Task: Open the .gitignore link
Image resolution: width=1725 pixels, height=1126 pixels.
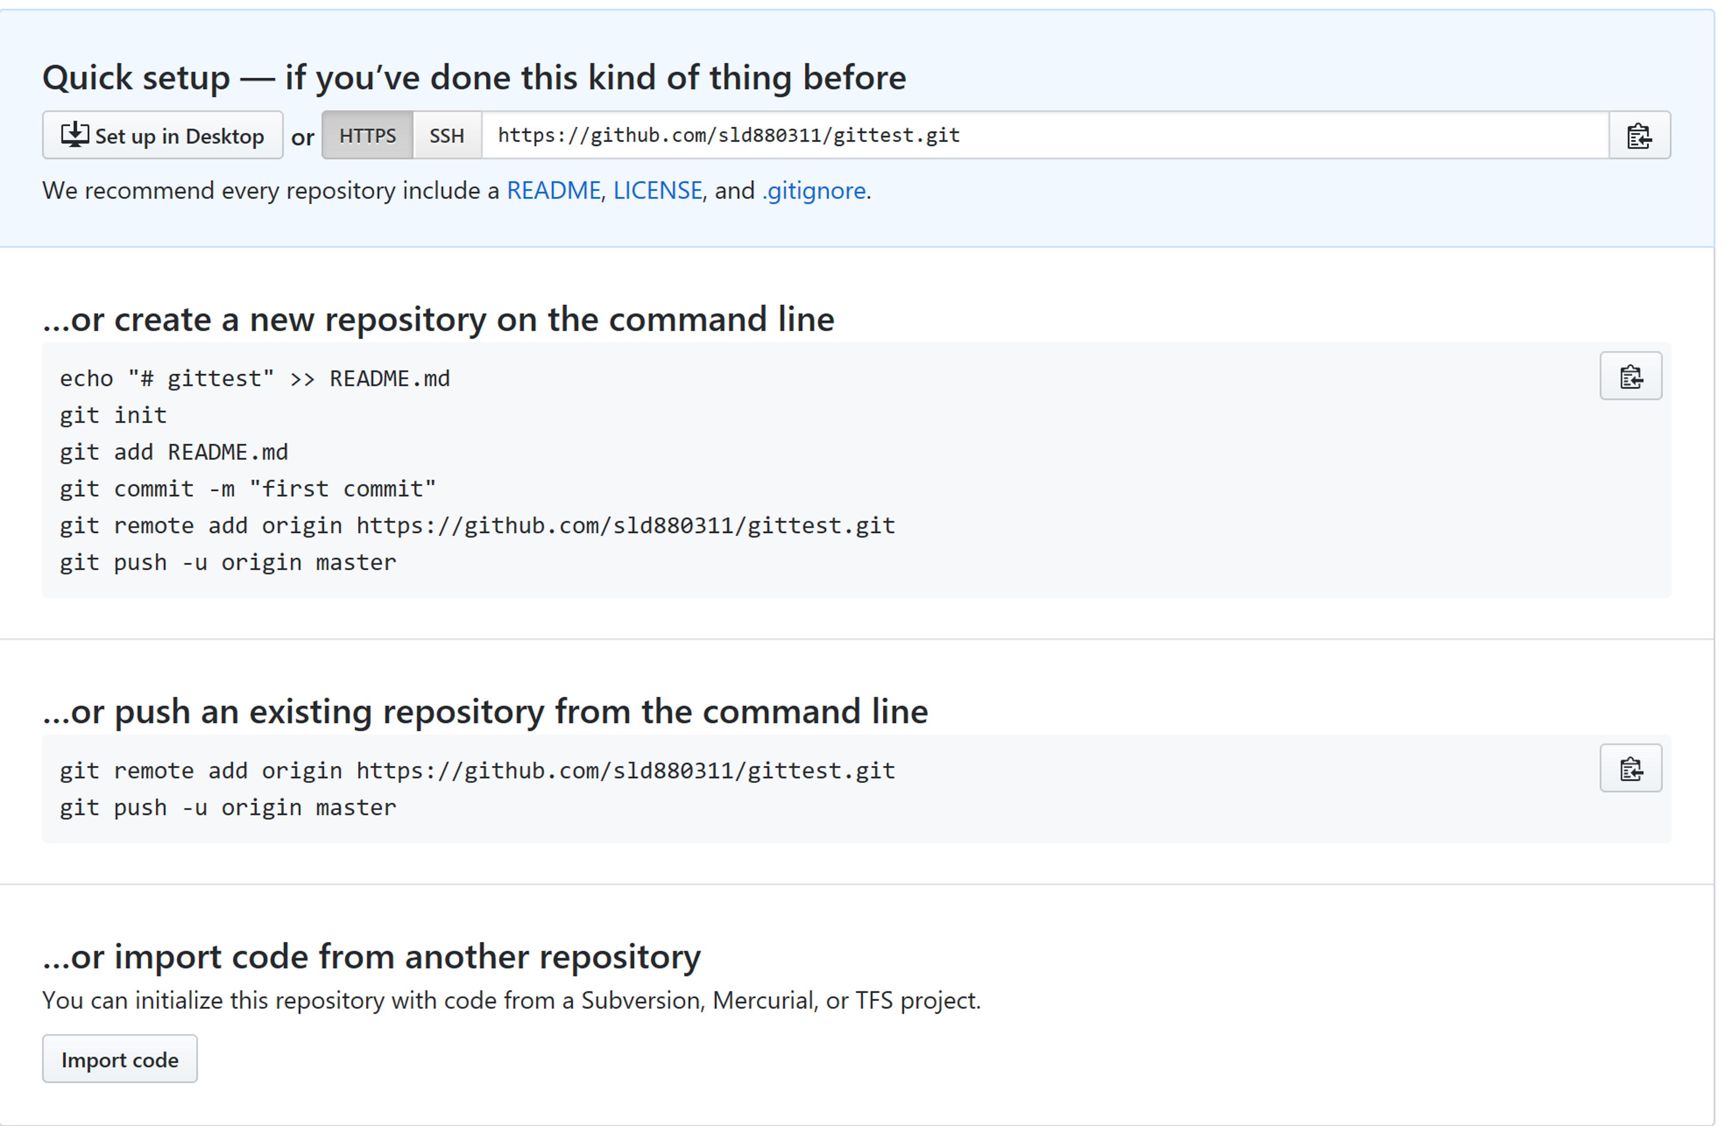Action: [814, 191]
